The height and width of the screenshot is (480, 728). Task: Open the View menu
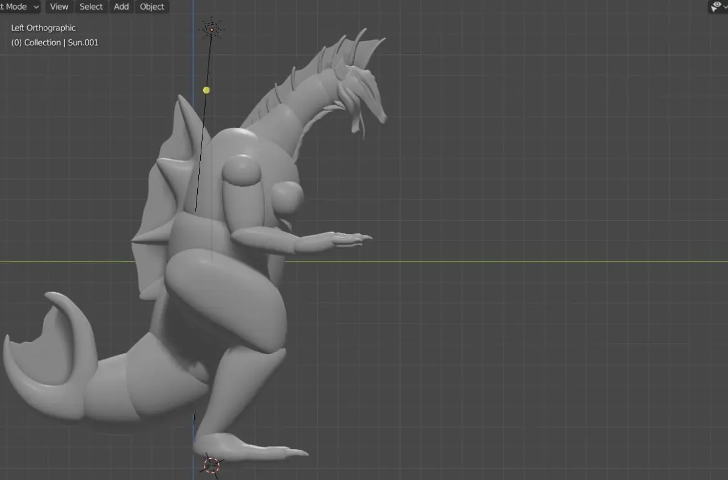coord(59,7)
